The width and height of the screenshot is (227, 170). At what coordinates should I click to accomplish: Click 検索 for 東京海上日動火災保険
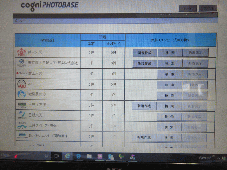click(x=170, y=63)
